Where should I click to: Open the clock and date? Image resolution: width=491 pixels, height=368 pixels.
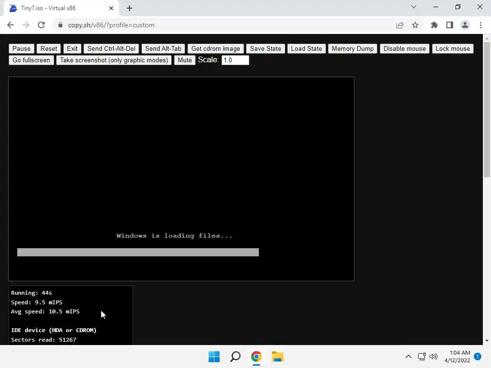[457, 356]
